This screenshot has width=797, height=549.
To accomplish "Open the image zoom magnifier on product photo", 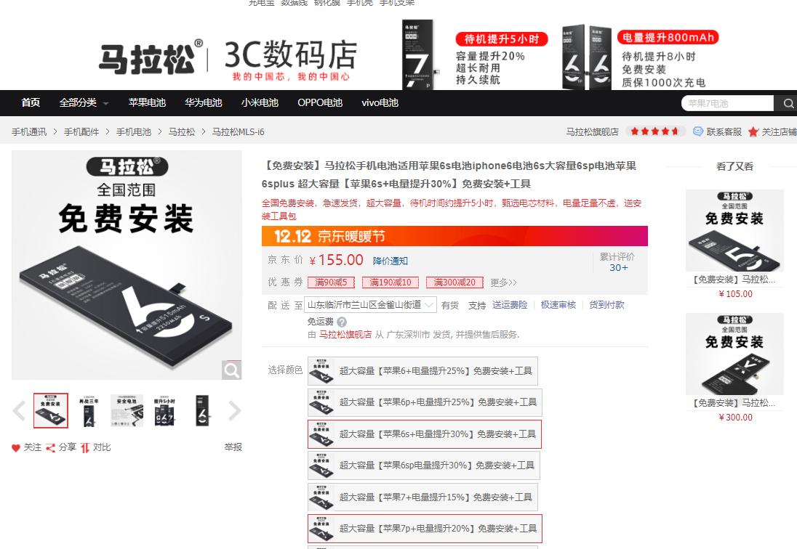I will (x=231, y=370).
